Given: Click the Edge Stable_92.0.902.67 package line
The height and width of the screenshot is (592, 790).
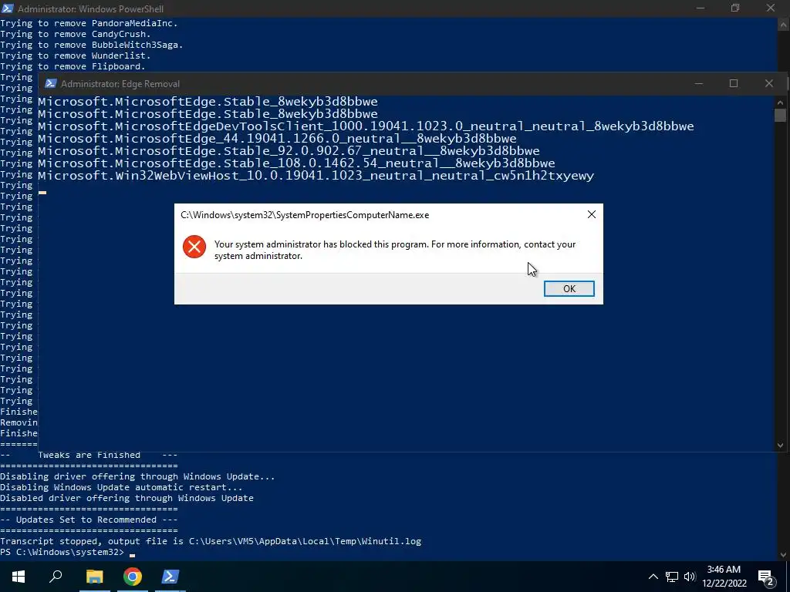Looking at the screenshot, I should click(x=289, y=151).
